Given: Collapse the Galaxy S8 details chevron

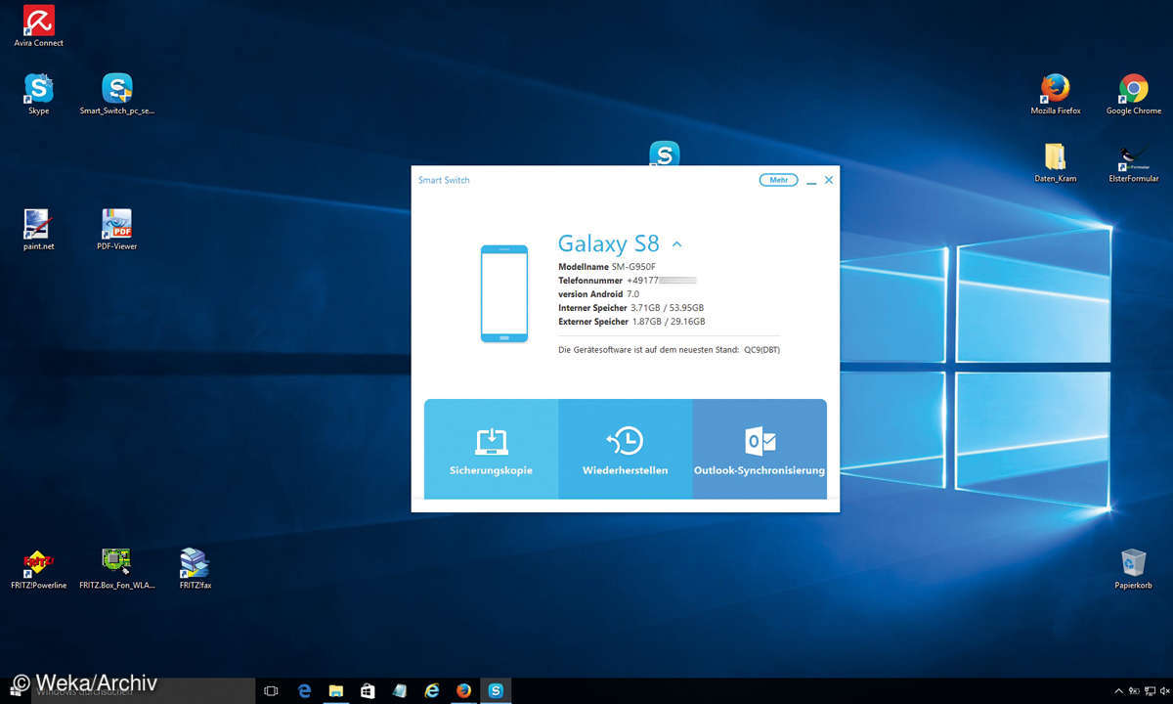Looking at the screenshot, I should pyautogui.click(x=676, y=244).
